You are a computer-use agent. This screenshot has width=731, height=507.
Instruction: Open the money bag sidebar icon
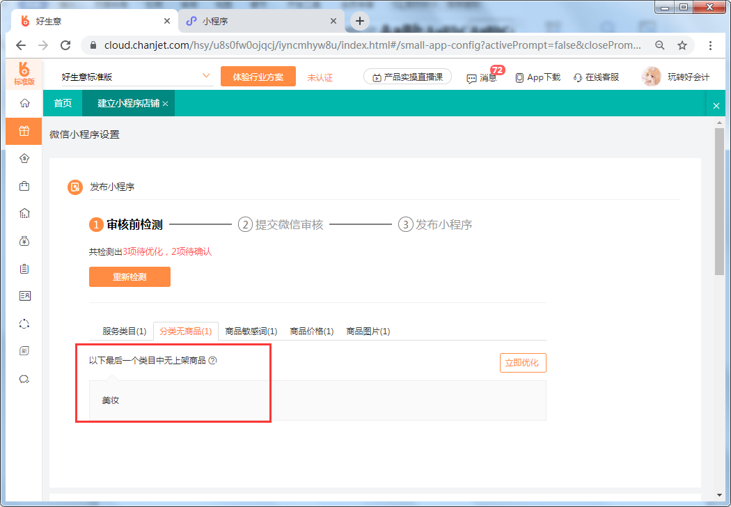tap(24, 241)
